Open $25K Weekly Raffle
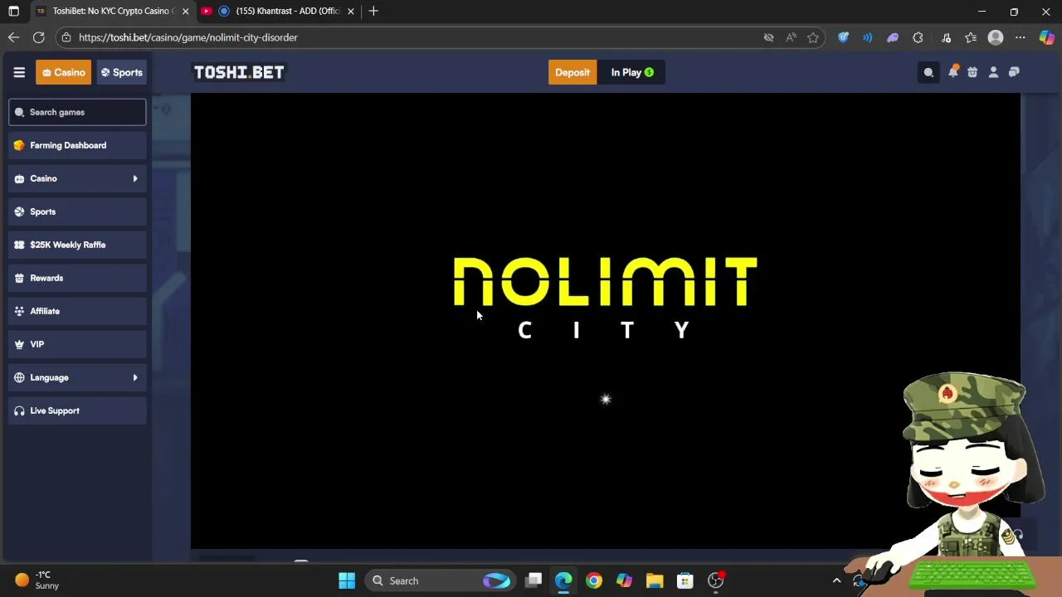 (77, 245)
